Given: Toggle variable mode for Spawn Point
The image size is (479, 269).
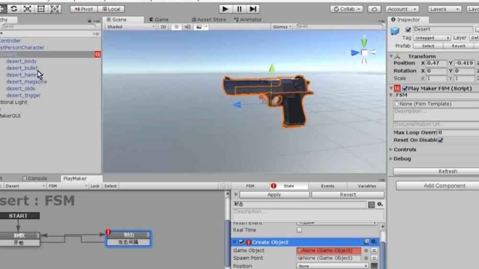Looking at the screenshot, I should (x=374, y=258).
